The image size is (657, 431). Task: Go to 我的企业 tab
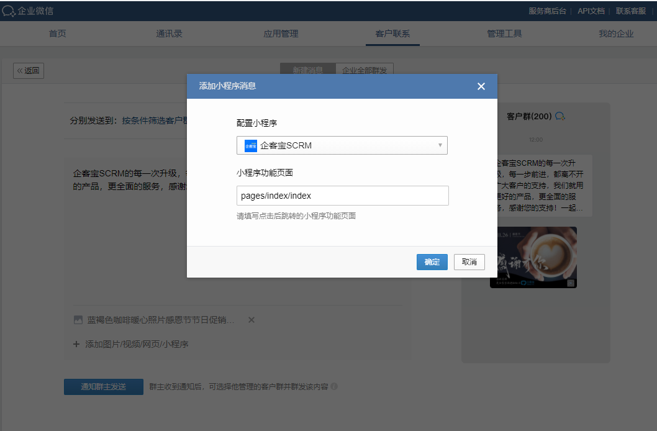pos(616,34)
